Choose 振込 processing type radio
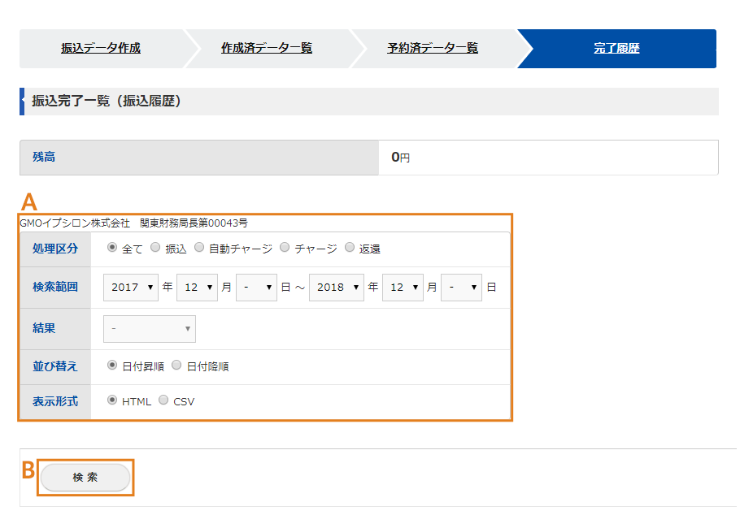The image size is (740, 528). 156,248
